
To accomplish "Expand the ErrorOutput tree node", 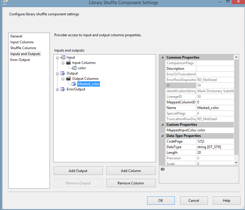I will tap(57, 90).
